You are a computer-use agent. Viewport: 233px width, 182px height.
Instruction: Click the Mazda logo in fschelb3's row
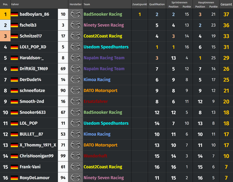[x=76, y=25]
